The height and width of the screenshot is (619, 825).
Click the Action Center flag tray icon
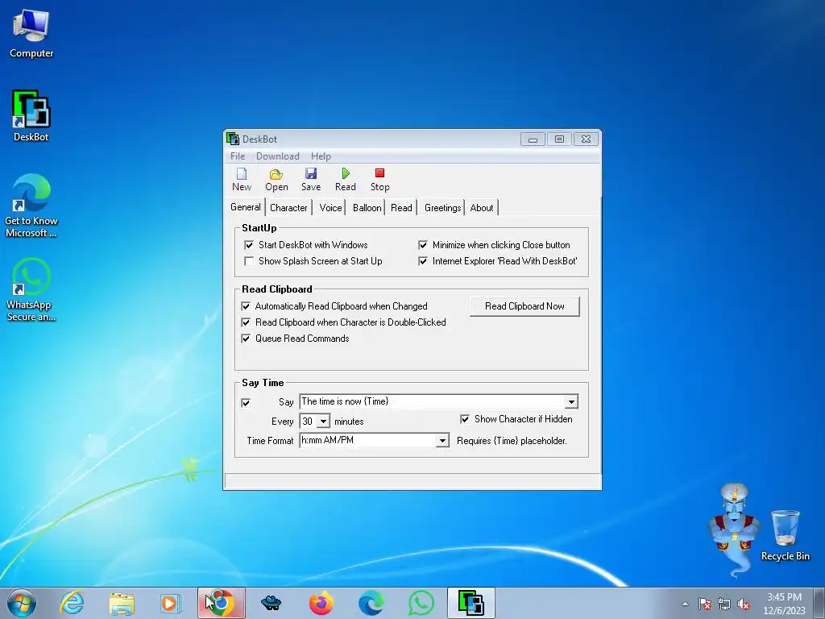(705, 604)
